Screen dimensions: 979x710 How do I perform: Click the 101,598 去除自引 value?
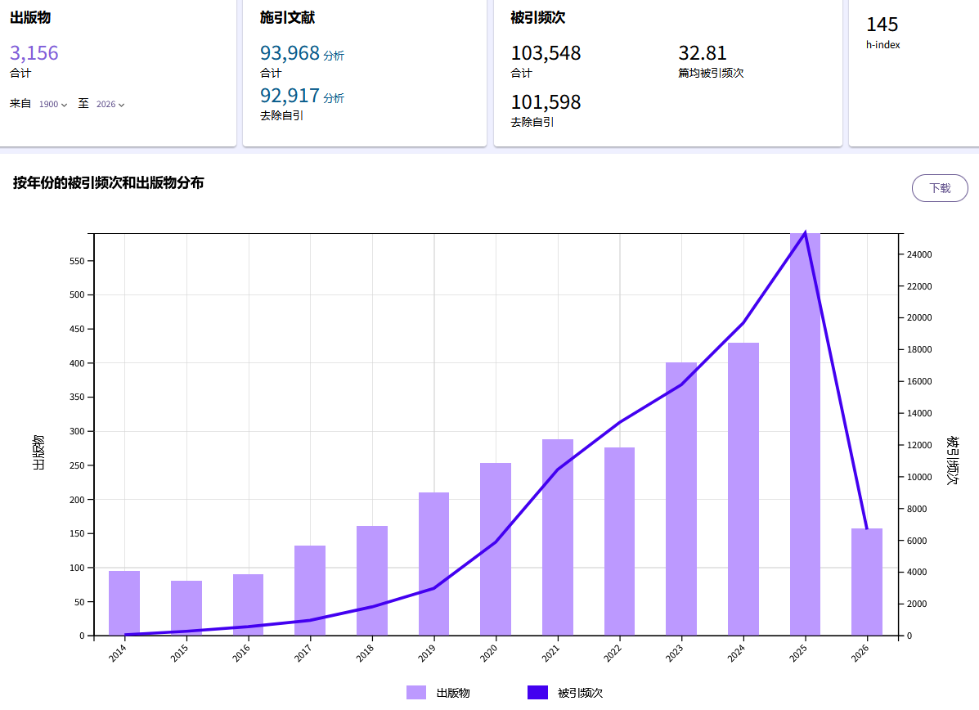click(x=545, y=102)
